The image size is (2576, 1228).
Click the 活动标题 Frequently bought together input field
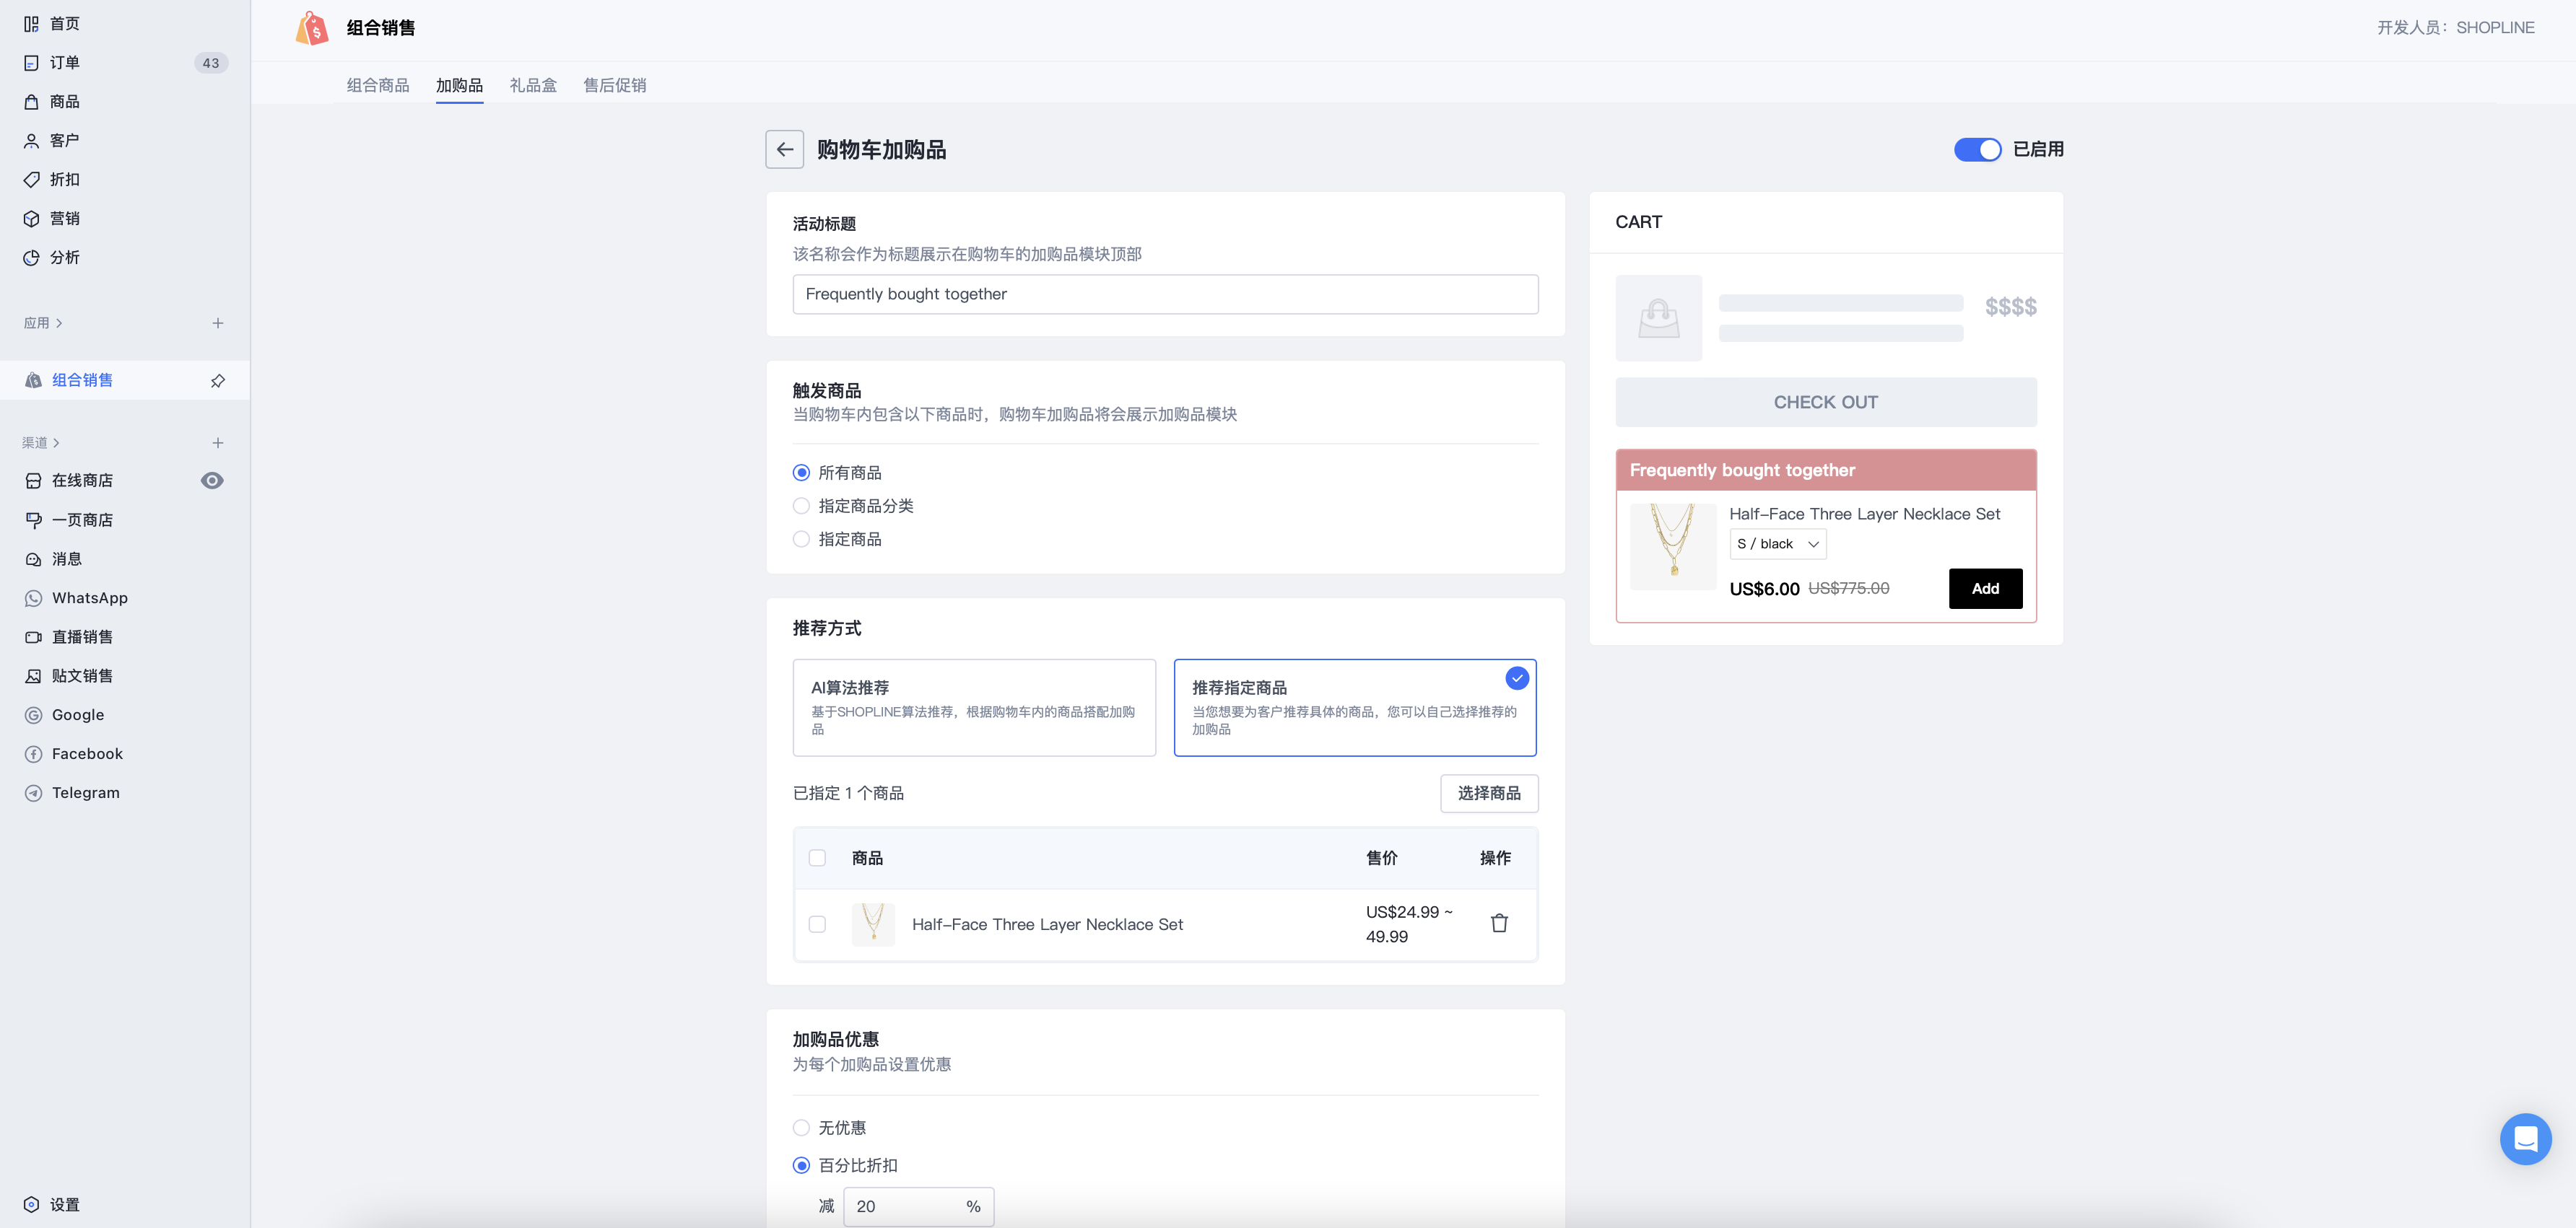tap(1165, 294)
